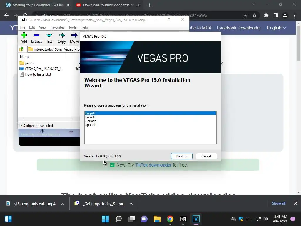Click the 7-Zip taskbar icon
Image resolution: width=301 pixels, height=226 pixels.
pyautogui.click(x=183, y=219)
